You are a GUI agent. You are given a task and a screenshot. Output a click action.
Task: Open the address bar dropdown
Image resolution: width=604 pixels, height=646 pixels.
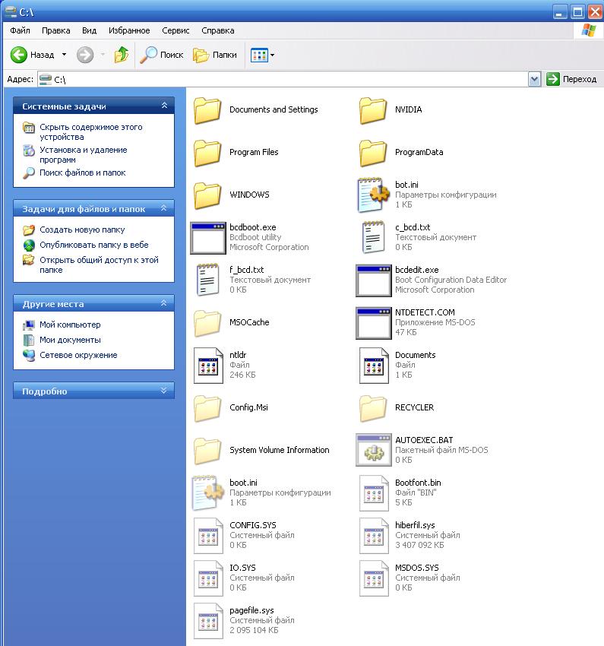534,79
